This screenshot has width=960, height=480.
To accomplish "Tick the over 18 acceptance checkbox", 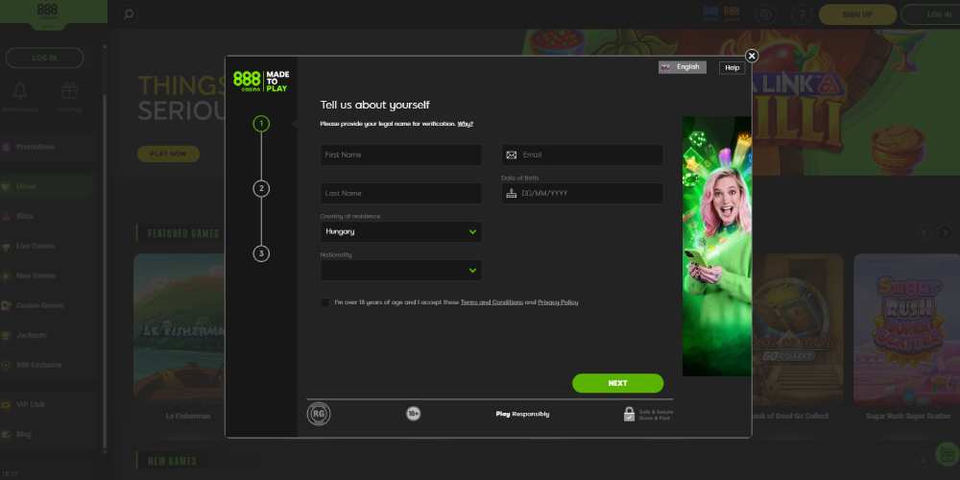I will point(325,302).
